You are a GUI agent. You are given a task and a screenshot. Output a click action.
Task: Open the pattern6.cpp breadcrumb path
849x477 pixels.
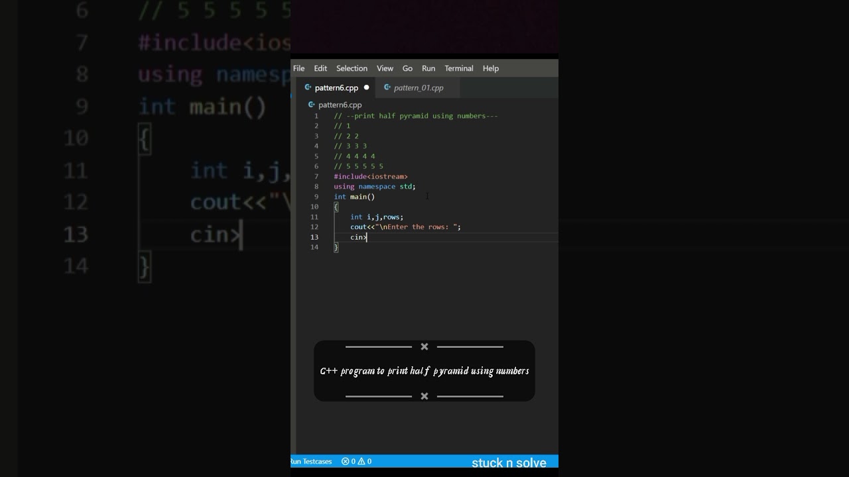[340, 105]
